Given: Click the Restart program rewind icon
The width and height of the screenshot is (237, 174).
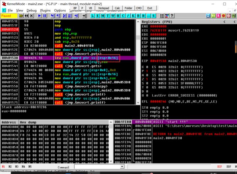Looking at the screenshot, I should (x=27, y=16).
